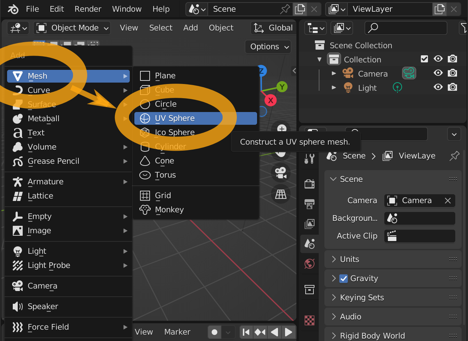Switch perspective/orthographic grid icon

(281, 194)
